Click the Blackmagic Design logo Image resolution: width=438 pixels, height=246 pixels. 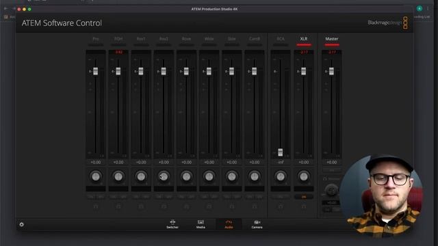click(388, 23)
